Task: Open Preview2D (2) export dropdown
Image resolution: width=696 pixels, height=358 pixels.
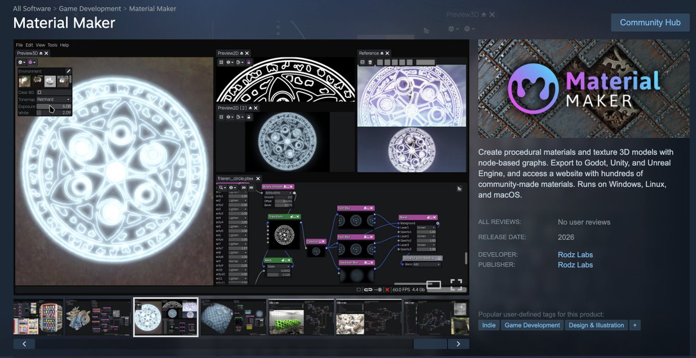Action: coord(240,117)
